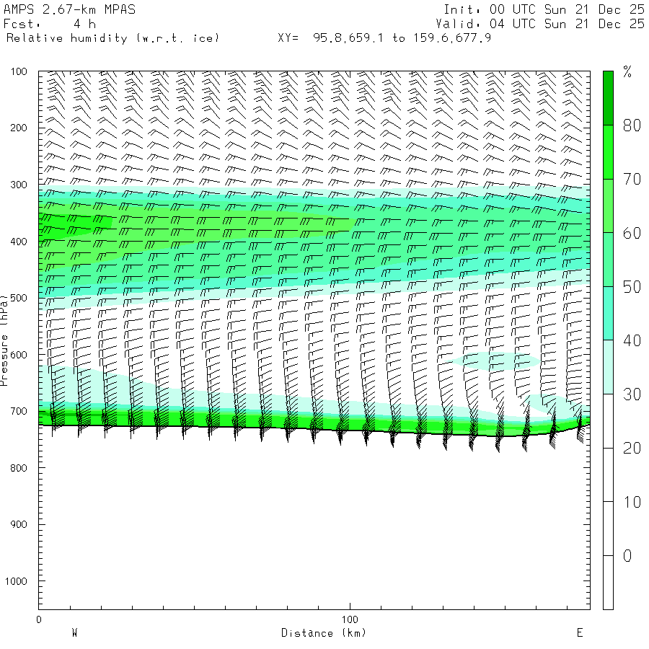Screen dimensions: 649x649
Task: Click the colorbar '50' value label
Action: pyautogui.click(x=632, y=287)
